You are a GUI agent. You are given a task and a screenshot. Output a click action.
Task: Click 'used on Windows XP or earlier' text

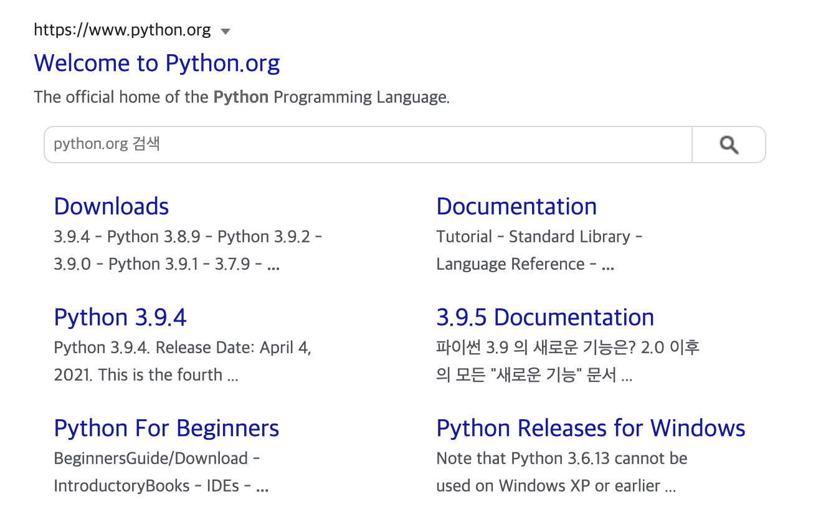pyautogui.click(x=556, y=486)
